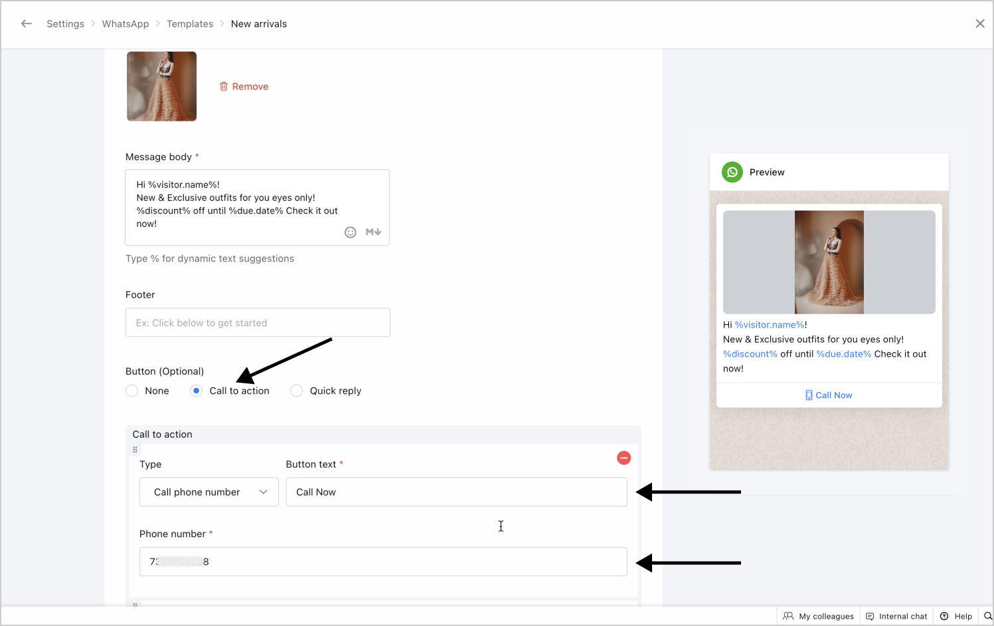
Task: Click the back arrow icon
Action: click(27, 24)
